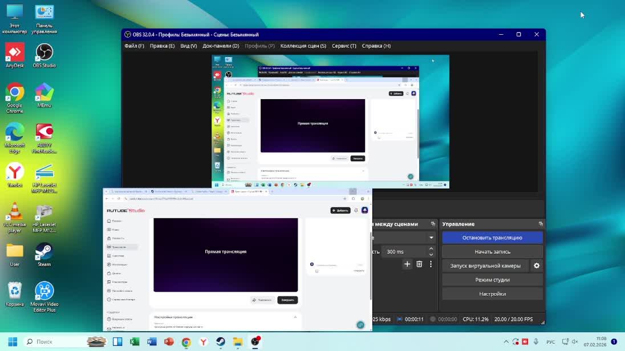Click the browser address bar
This screenshot has height=351, width=625.
click(235, 198)
